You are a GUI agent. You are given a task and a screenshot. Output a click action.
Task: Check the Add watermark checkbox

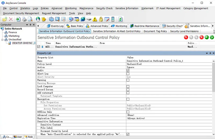coord(128,93)
